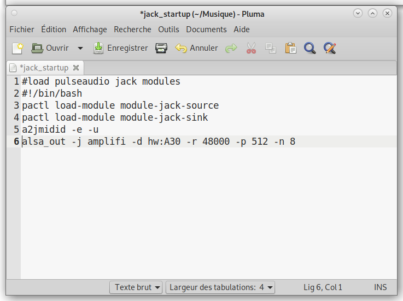
Task: Select the *jack_startup tab
Action: [x=44, y=68]
